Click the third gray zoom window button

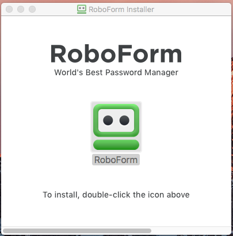32,9
